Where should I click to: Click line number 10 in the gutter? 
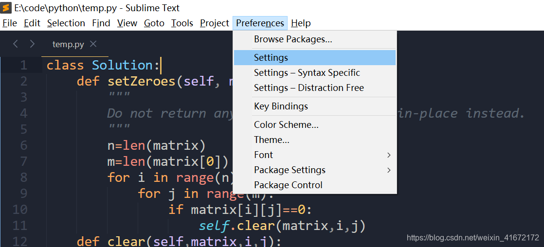(20, 210)
